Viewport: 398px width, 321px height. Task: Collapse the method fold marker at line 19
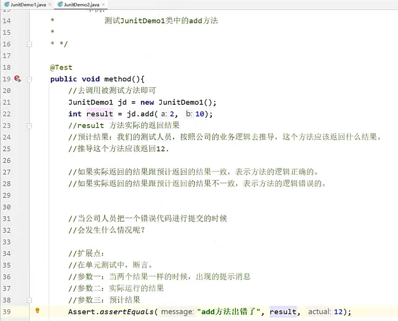pyautogui.click(x=29, y=80)
